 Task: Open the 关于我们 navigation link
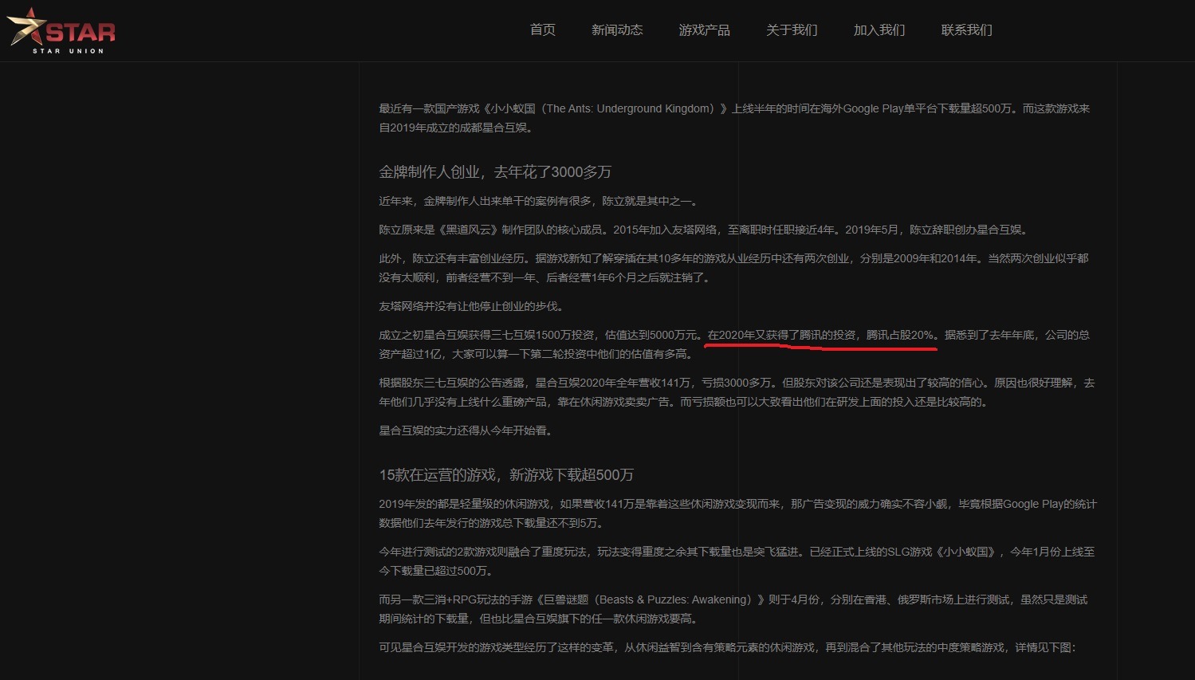(x=792, y=29)
